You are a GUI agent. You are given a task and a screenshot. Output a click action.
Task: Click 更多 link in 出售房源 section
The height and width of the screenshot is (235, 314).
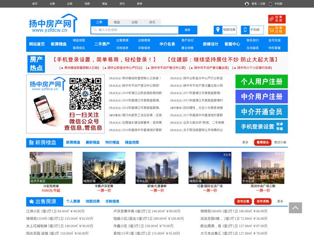[280, 201]
